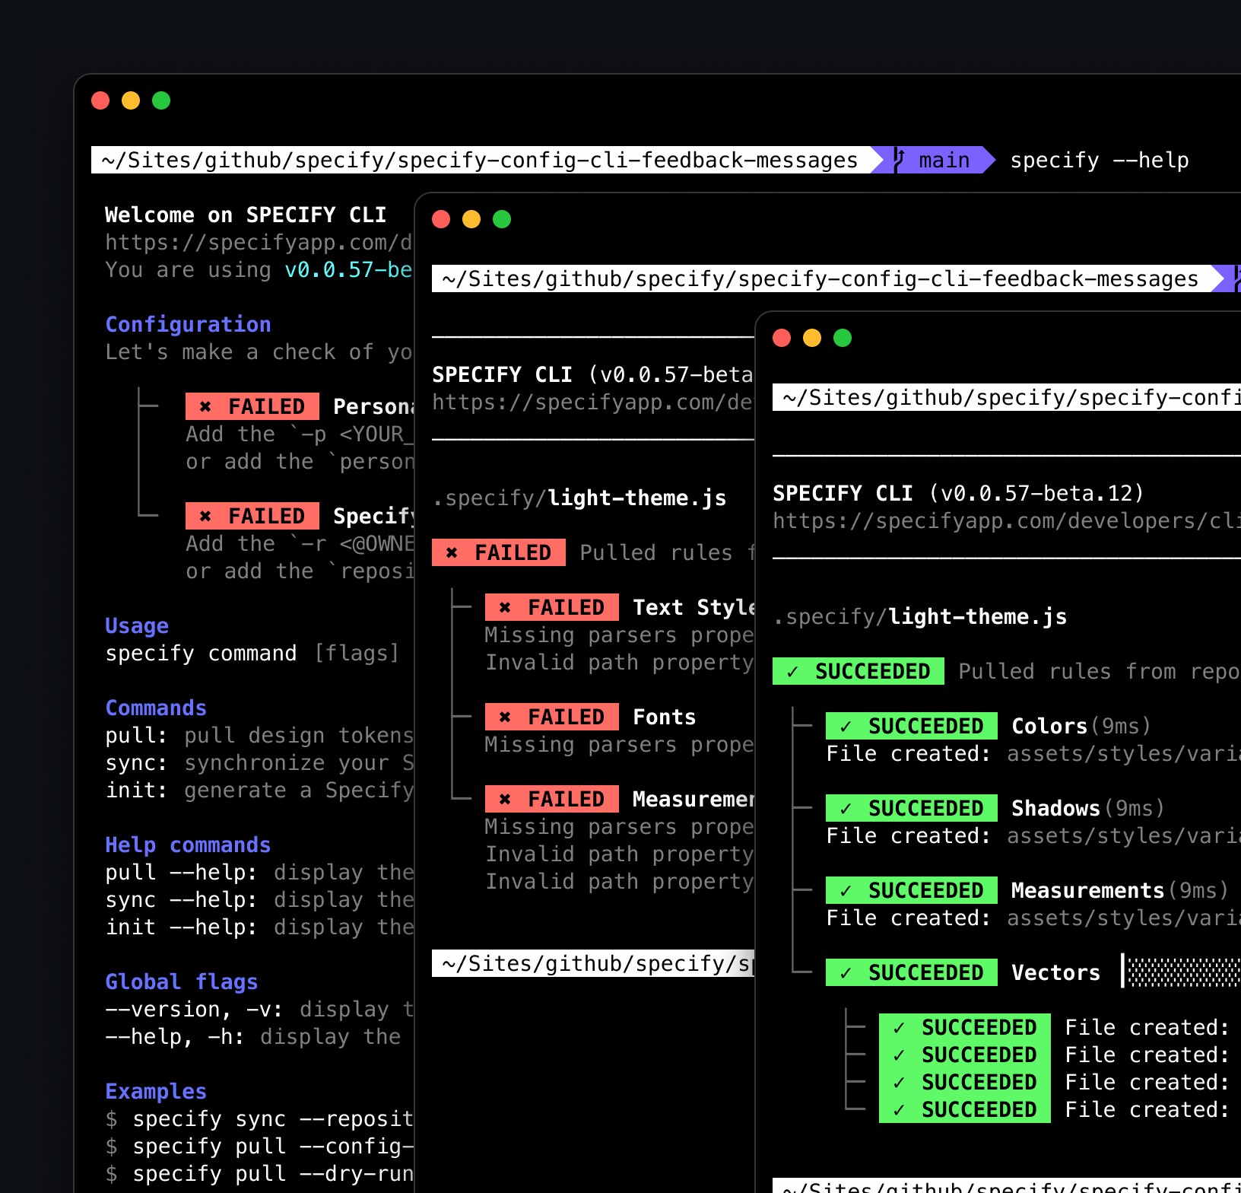Image resolution: width=1241 pixels, height=1193 pixels.
Task: Click the Configuration heading
Action: (x=188, y=325)
